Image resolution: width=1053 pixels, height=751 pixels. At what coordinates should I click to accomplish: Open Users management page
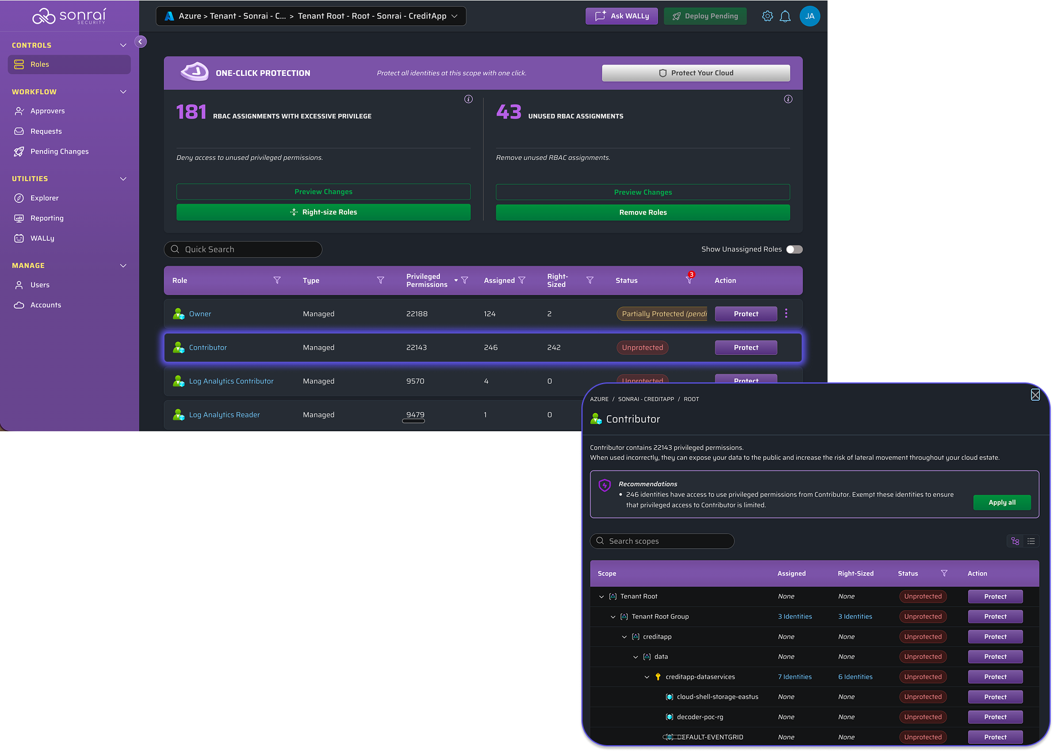(40, 285)
